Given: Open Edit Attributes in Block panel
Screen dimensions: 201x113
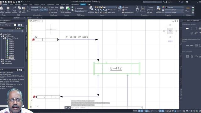Looking at the screenshot, I should (x=128, y=13).
